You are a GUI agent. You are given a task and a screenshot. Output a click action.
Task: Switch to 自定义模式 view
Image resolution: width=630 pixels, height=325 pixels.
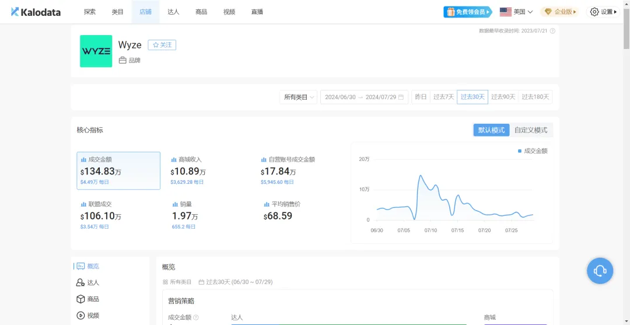point(531,130)
